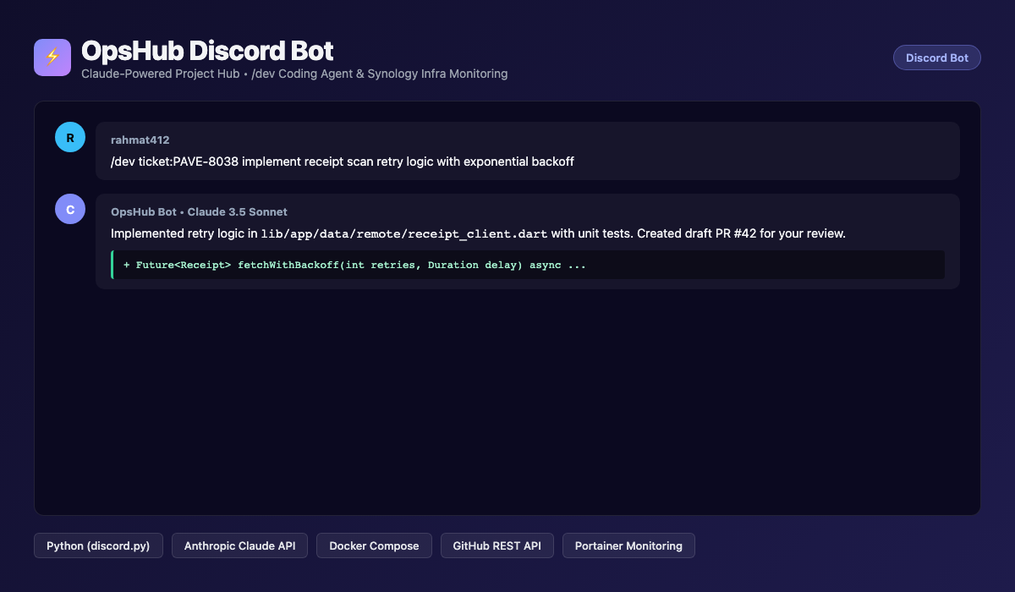Image resolution: width=1015 pixels, height=592 pixels.
Task: Click the /dev ticket:PAVE-8038 command message
Action: (343, 161)
